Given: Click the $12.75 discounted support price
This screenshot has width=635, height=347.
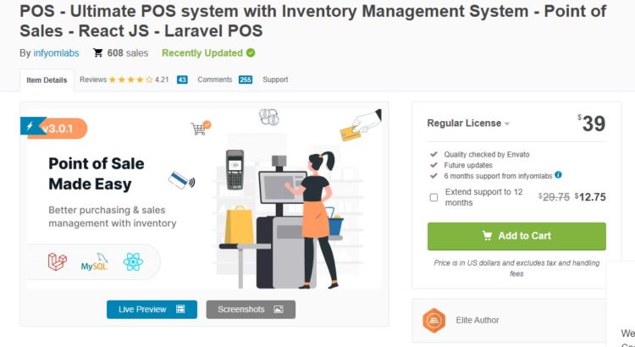Looking at the screenshot, I should (590, 197).
